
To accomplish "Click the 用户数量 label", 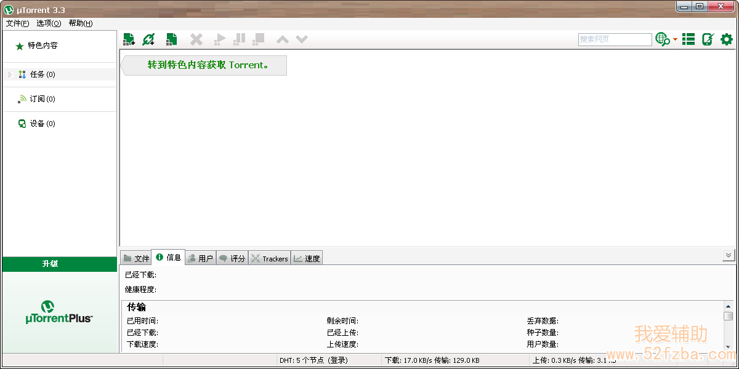I will click(x=543, y=344).
